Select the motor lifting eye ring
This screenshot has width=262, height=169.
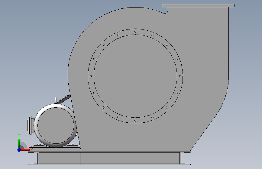pyautogui.click(x=56, y=100)
